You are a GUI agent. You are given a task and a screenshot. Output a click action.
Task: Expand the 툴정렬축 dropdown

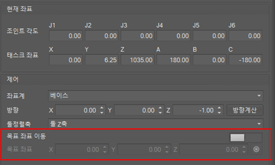click(x=155, y=123)
